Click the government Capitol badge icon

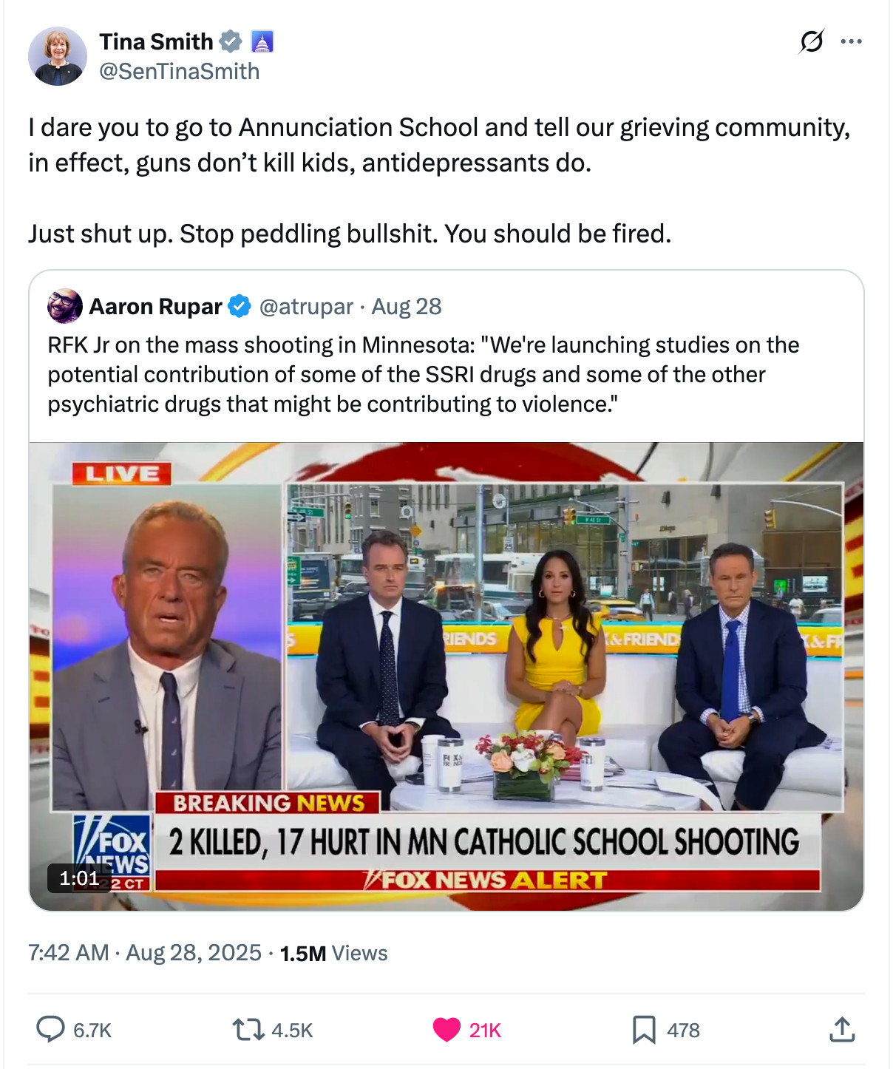[262, 41]
